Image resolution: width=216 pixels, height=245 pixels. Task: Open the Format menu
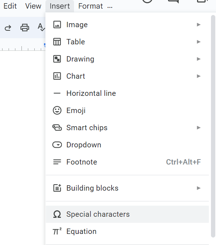pos(90,6)
